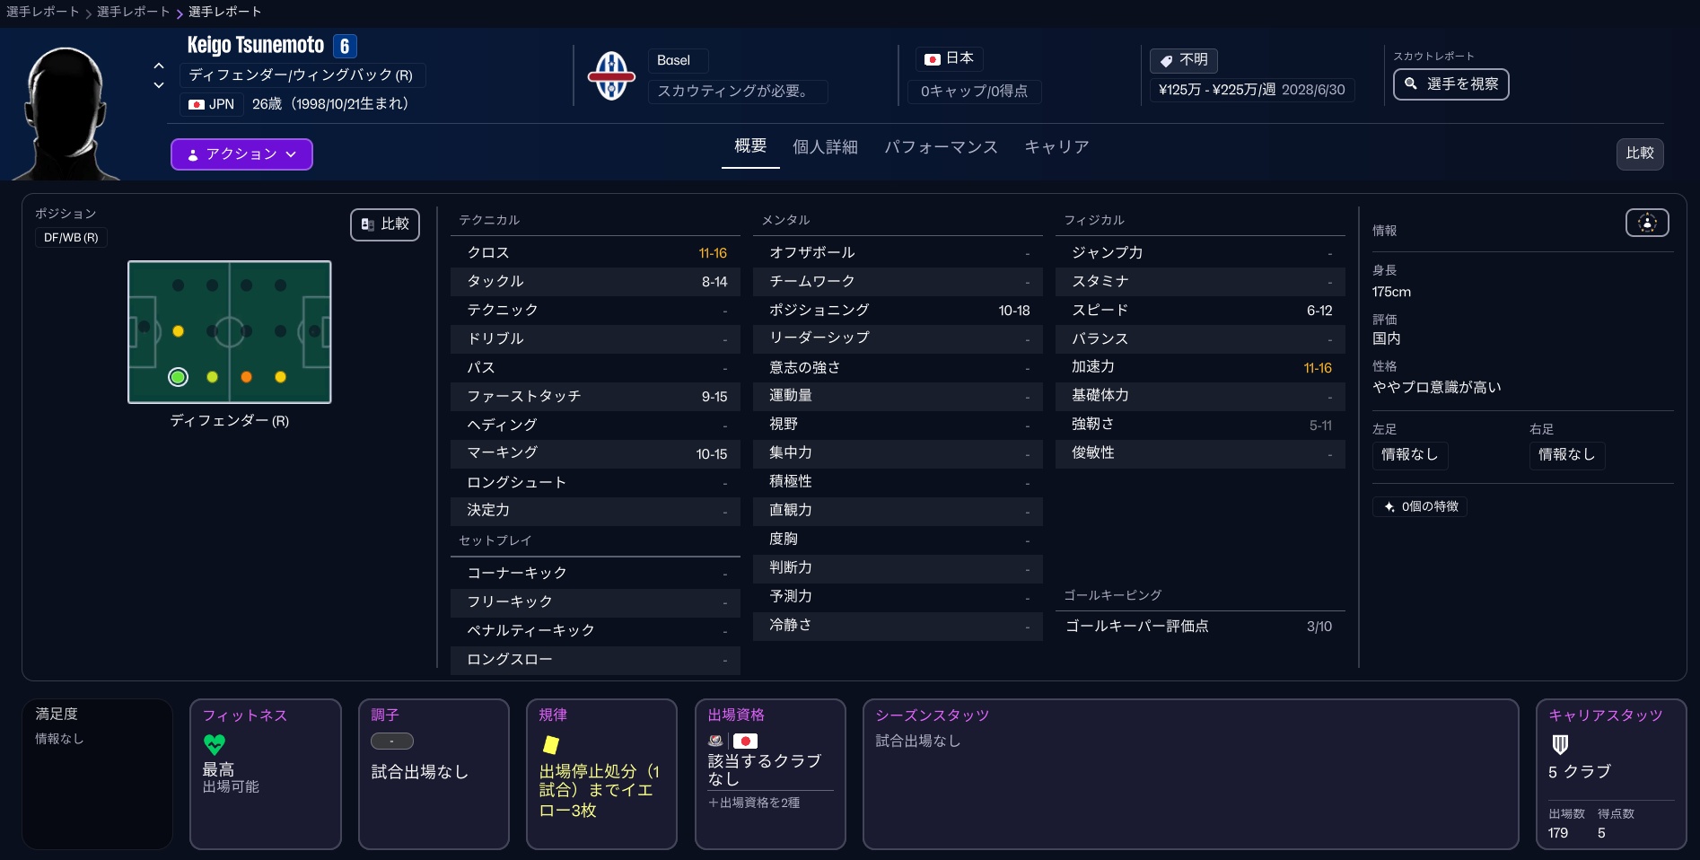Click the Japan flag in 出場資格 card

point(745,742)
